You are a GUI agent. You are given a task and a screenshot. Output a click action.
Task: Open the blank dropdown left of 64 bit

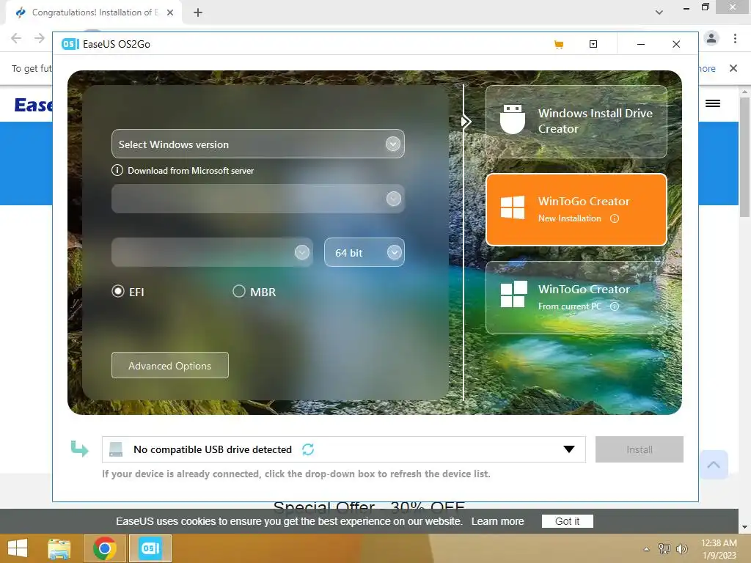pos(212,252)
